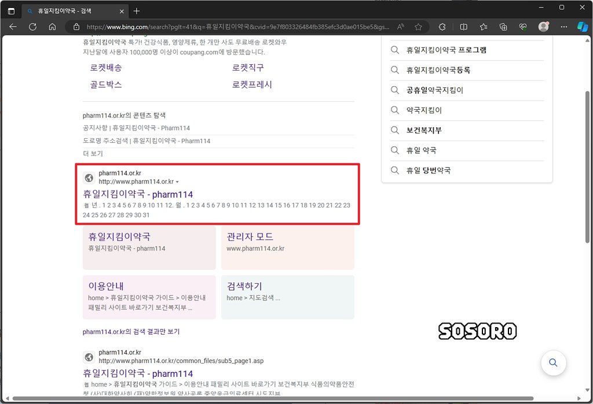Select related search 휴일 당번약국
Screen dimensions: 593x404
467,171
